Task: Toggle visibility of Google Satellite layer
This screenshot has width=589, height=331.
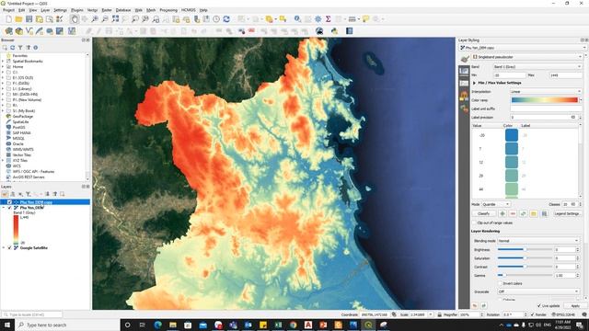Action: pyautogui.click(x=10, y=248)
